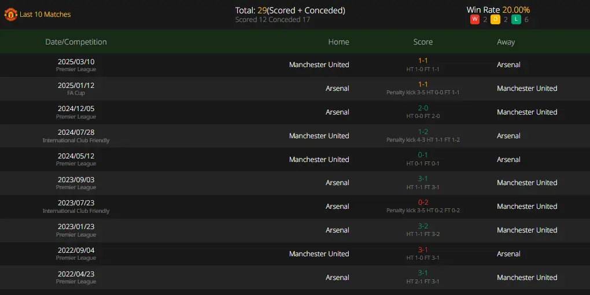
Task: Click the Date/Competition column header
Action: (x=76, y=42)
